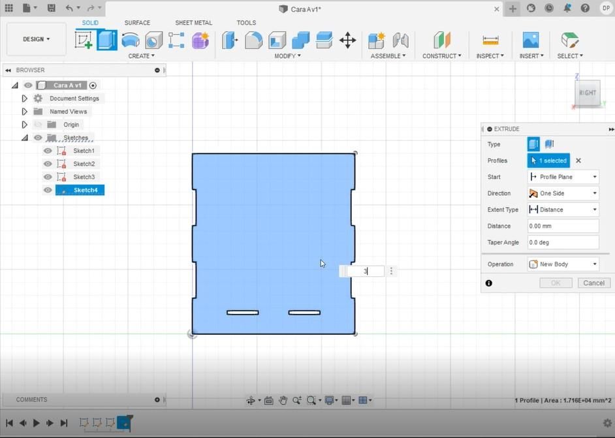Toggle visibility of Origin folder
This screenshot has width=615, height=438.
click(x=38, y=125)
